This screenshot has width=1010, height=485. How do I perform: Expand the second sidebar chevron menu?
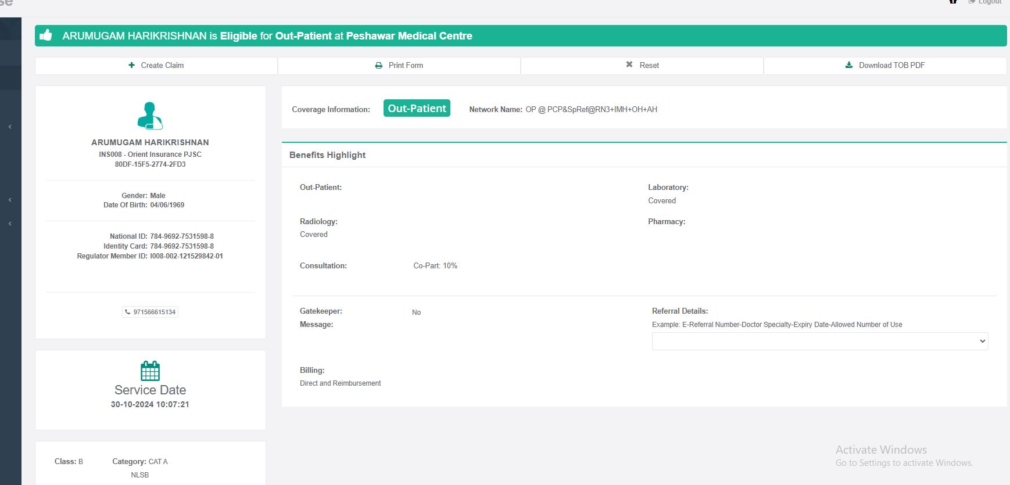10,200
